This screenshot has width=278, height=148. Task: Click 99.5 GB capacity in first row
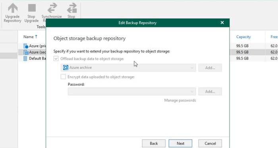(242, 46)
